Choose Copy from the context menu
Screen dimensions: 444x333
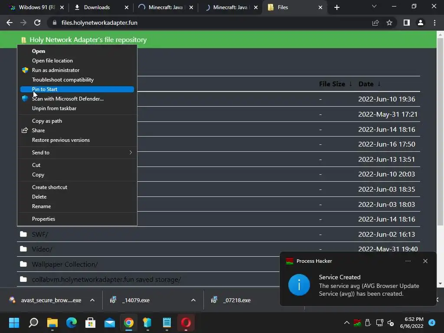click(x=77, y=175)
